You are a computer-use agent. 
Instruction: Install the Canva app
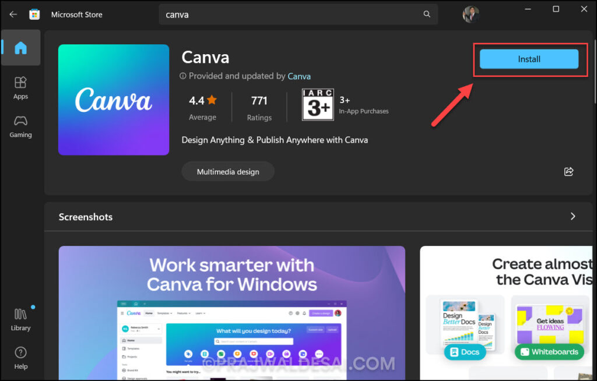point(529,59)
